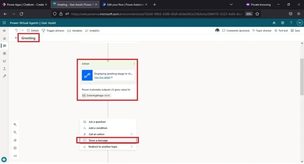Expand the undo dropdown chevron
Image resolution: width=304 pixels, height=164 pixels.
(23, 30)
